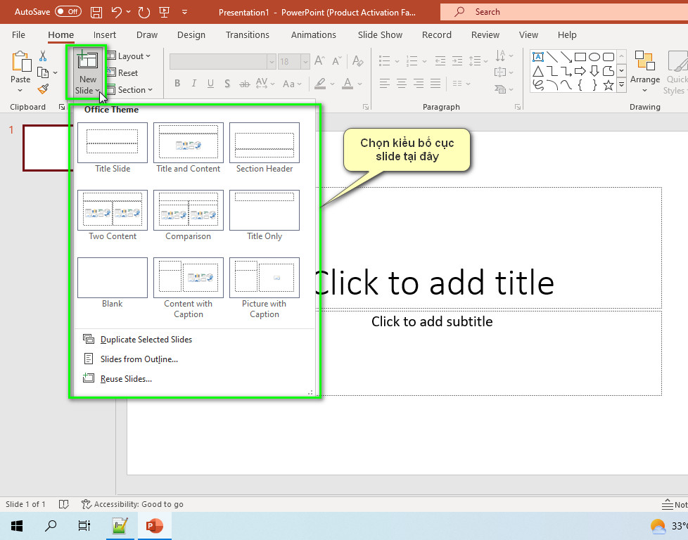The height and width of the screenshot is (540, 688).
Task: Select the oval shape
Action: point(594,56)
